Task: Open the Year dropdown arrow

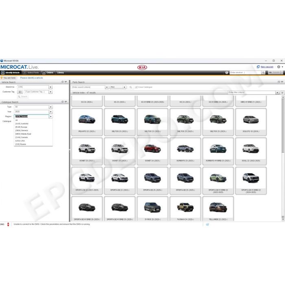Action: pos(51,112)
